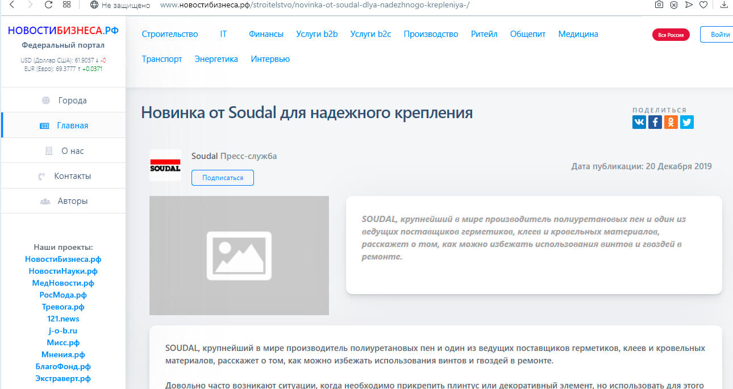
Task: Go back with the browser back arrow
Action: pos(12,5)
